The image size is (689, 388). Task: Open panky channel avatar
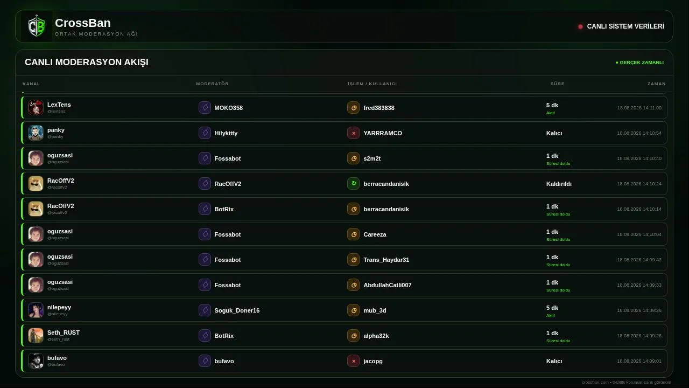(x=36, y=133)
